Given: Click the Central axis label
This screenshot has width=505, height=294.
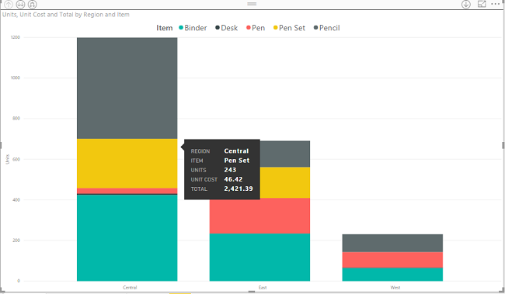Looking at the screenshot, I should tap(130, 287).
